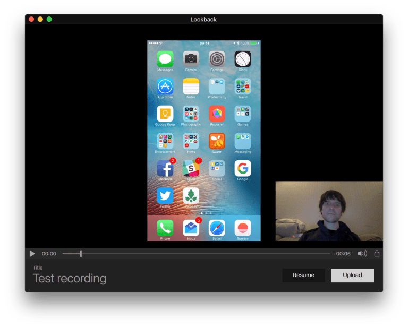The height and width of the screenshot is (328, 408).
Task: Tap the Sunrise icon in dock
Action: (243, 228)
